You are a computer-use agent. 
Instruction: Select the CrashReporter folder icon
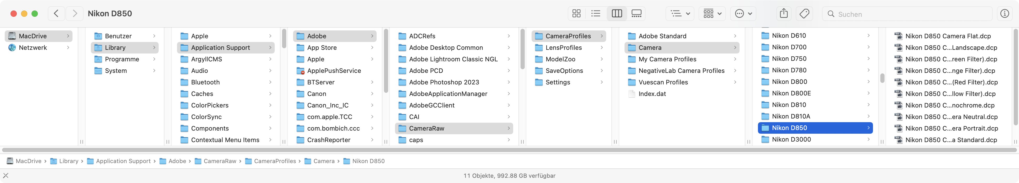click(300, 140)
